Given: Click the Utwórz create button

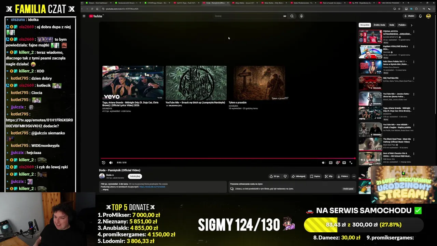Looking at the screenshot, I should point(409,16).
